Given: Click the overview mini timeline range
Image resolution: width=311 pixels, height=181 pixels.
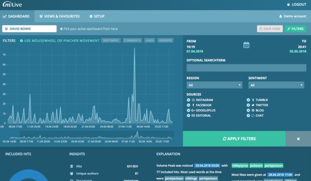Looking at the screenshot, I should tap(97, 135).
